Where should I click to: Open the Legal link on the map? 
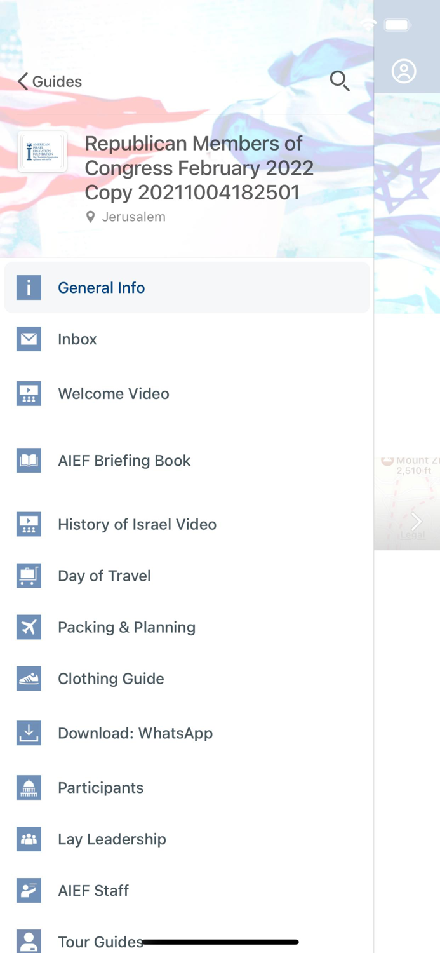pos(411,536)
